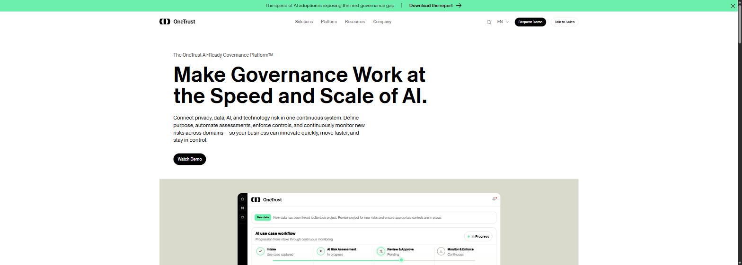Click the 'Pending' status text
Viewport: 742px width, 265px height.
coord(393,255)
